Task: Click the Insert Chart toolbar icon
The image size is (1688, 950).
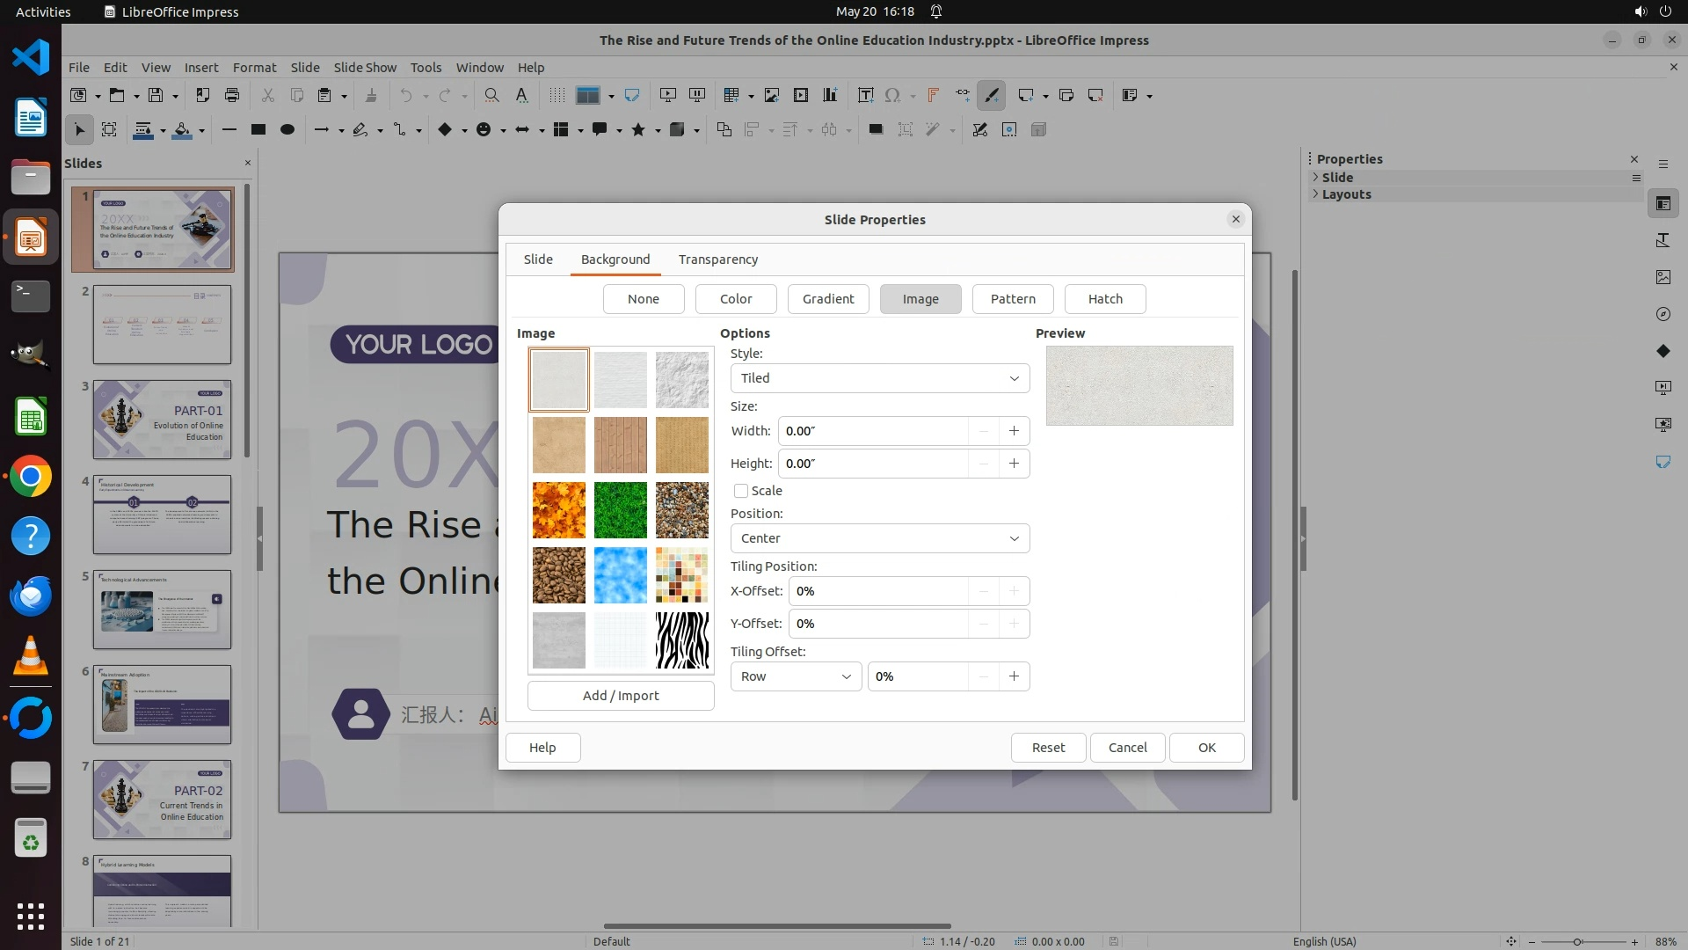Action: 829,95
